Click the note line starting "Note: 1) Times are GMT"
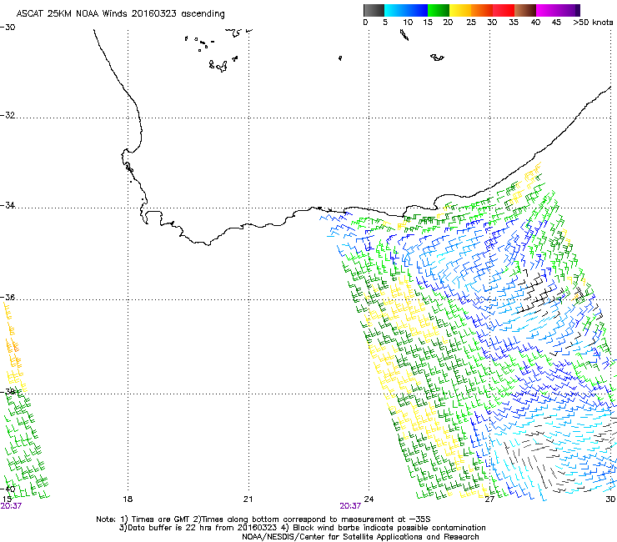 click(263, 519)
